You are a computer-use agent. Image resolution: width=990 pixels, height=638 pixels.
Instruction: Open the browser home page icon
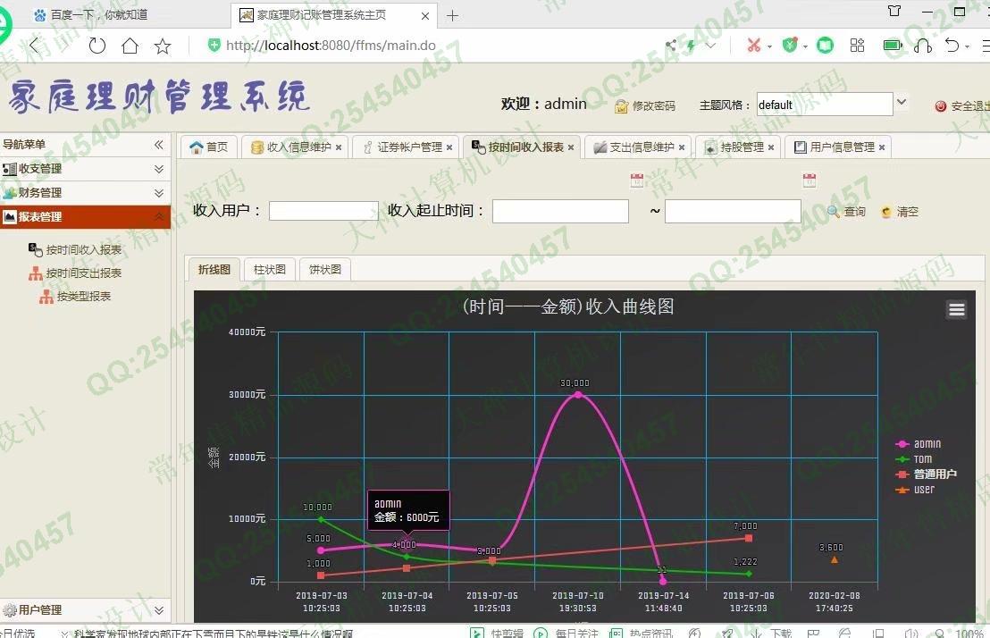point(130,46)
